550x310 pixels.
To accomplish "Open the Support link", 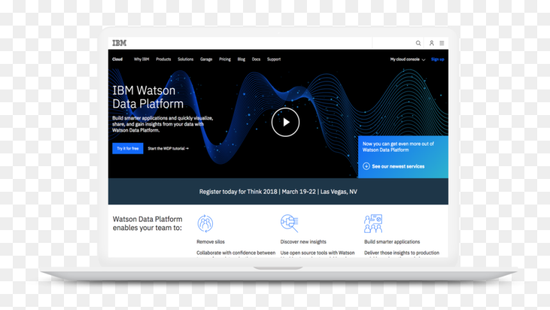I will pos(274,59).
